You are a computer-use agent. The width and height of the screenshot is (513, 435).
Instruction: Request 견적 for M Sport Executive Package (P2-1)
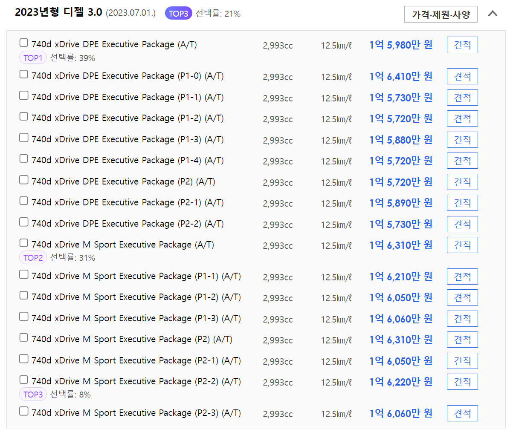point(462,361)
